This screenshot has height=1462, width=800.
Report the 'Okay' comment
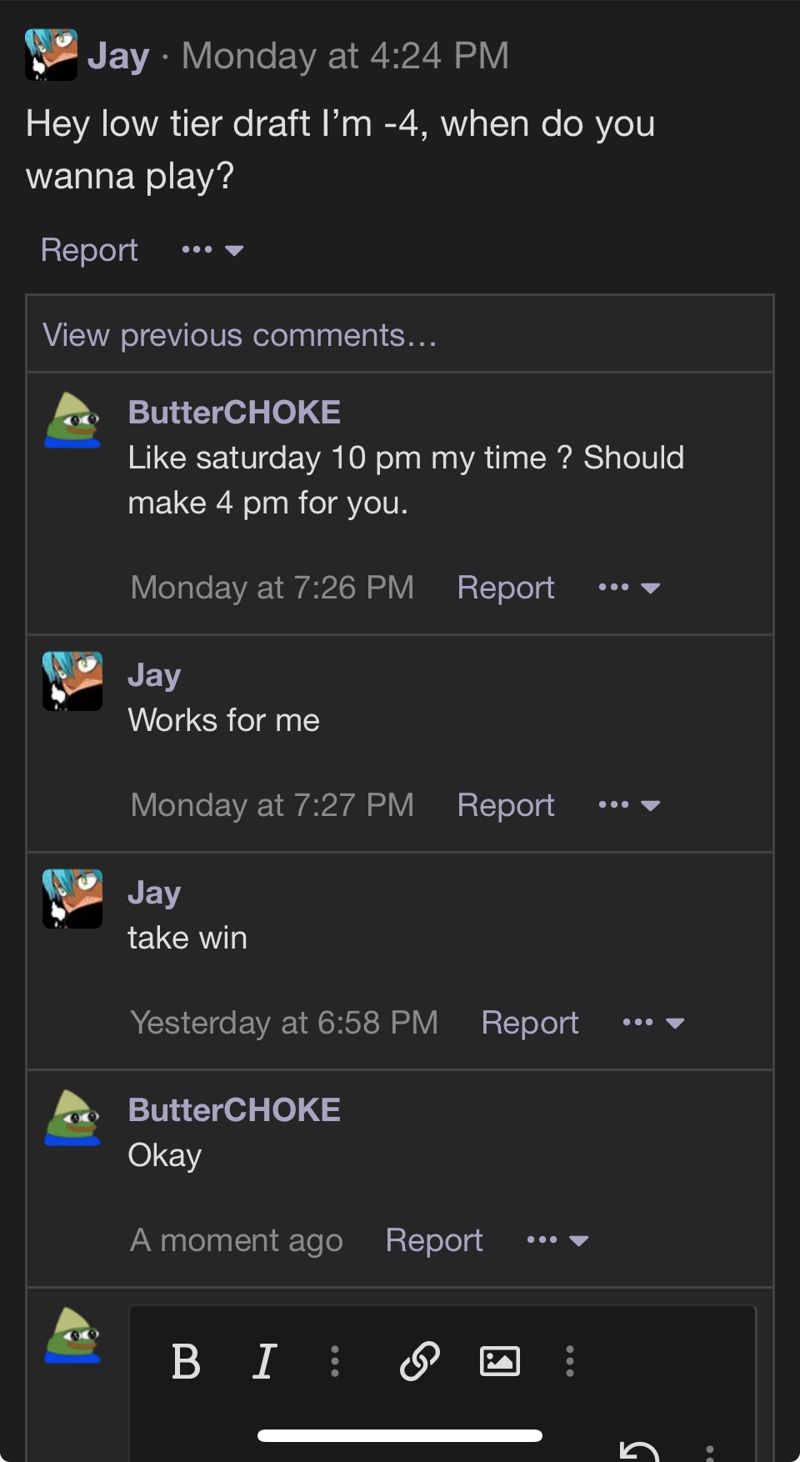[x=434, y=1240]
